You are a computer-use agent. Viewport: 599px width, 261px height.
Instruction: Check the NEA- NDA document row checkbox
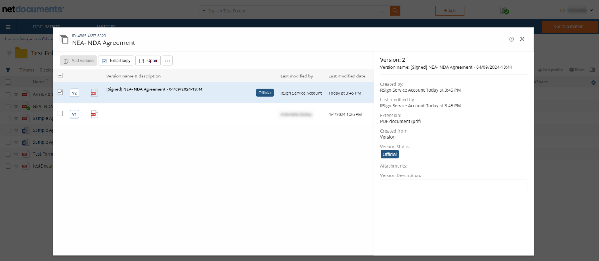pyautogui.click(x=8, y=107)
